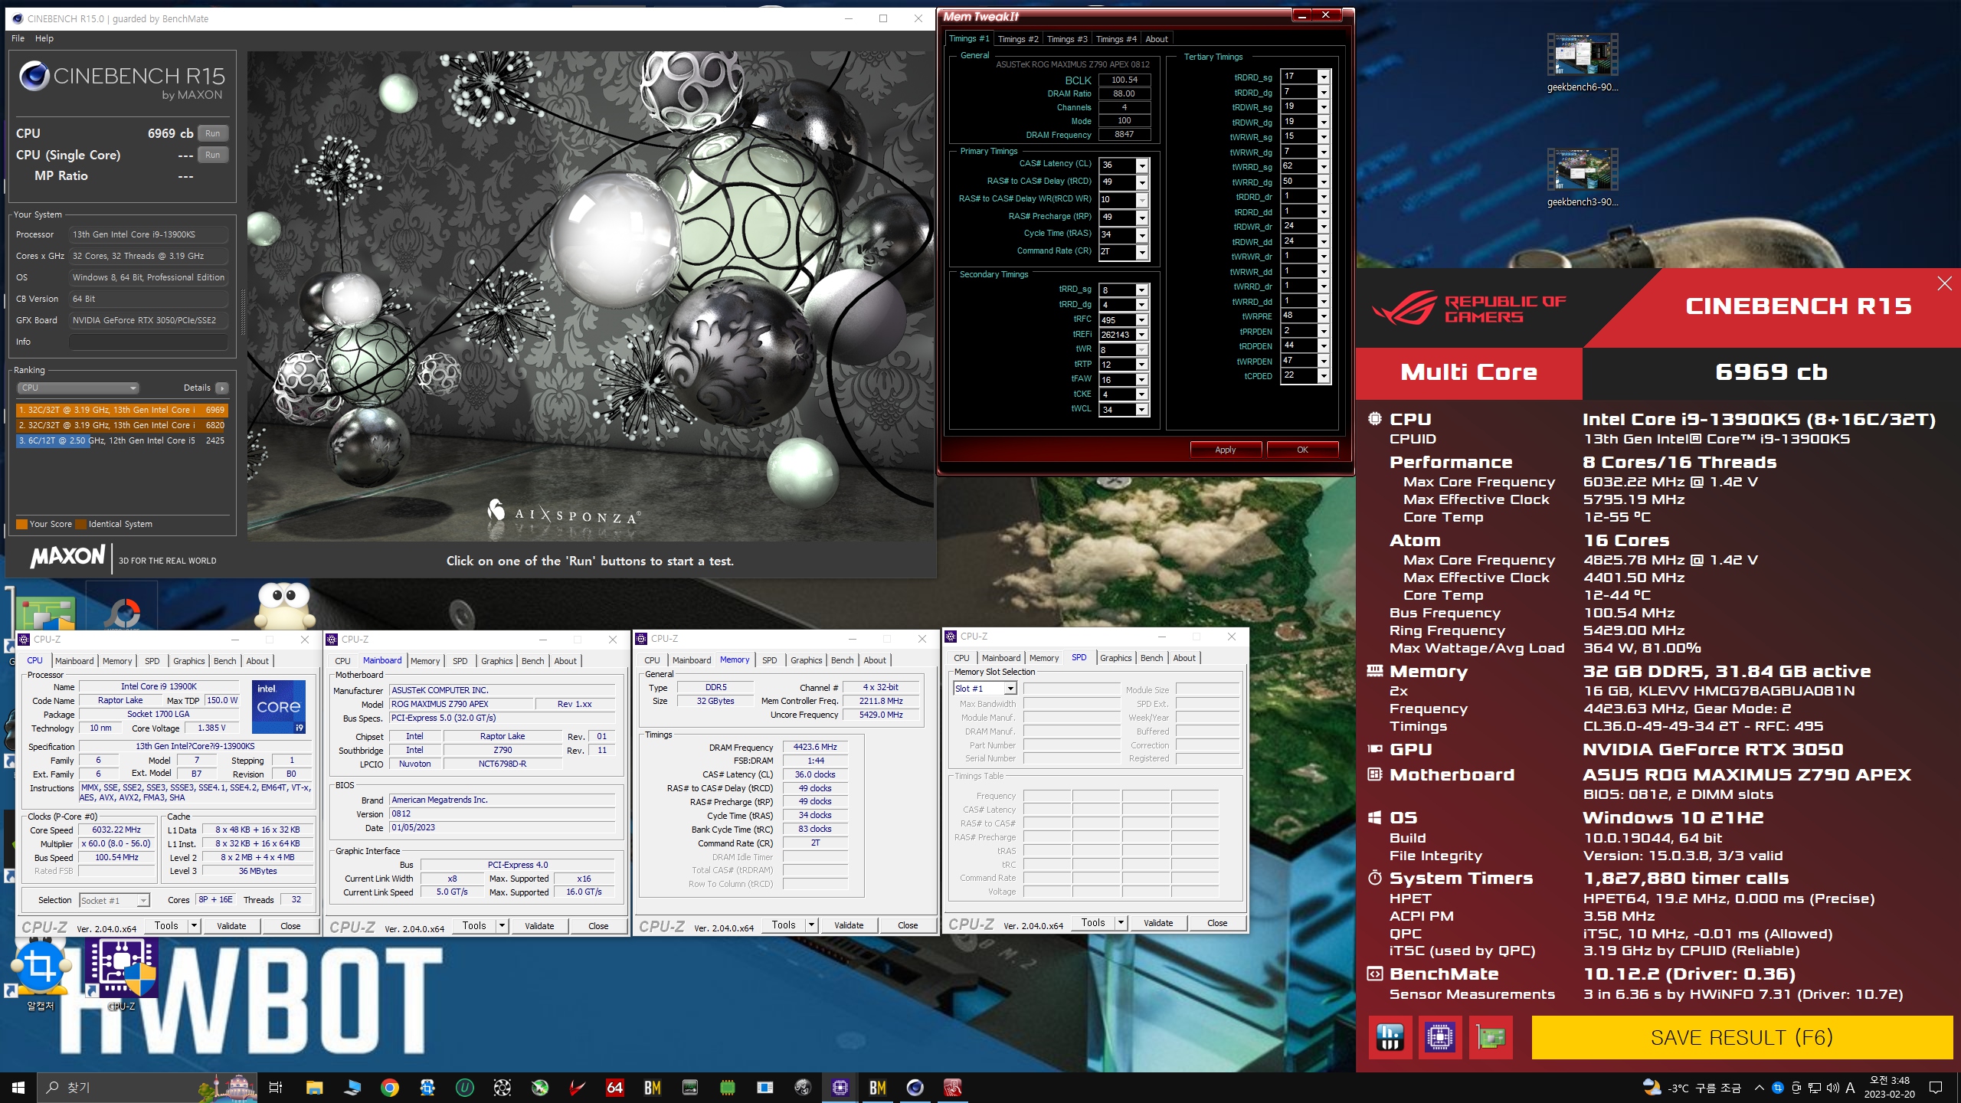Screen dimensions: 1961x1103
Task: Open AIDA64 red 64 taskbar icon
Action: [x=615, y=1088]
